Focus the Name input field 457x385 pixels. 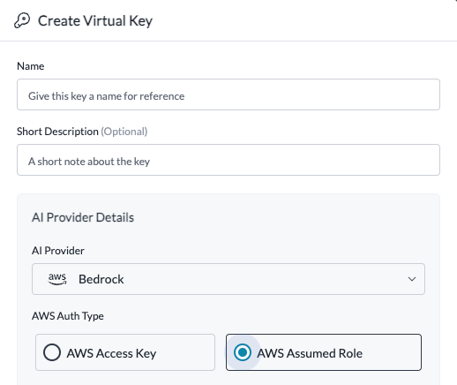[x=228, y=94]
